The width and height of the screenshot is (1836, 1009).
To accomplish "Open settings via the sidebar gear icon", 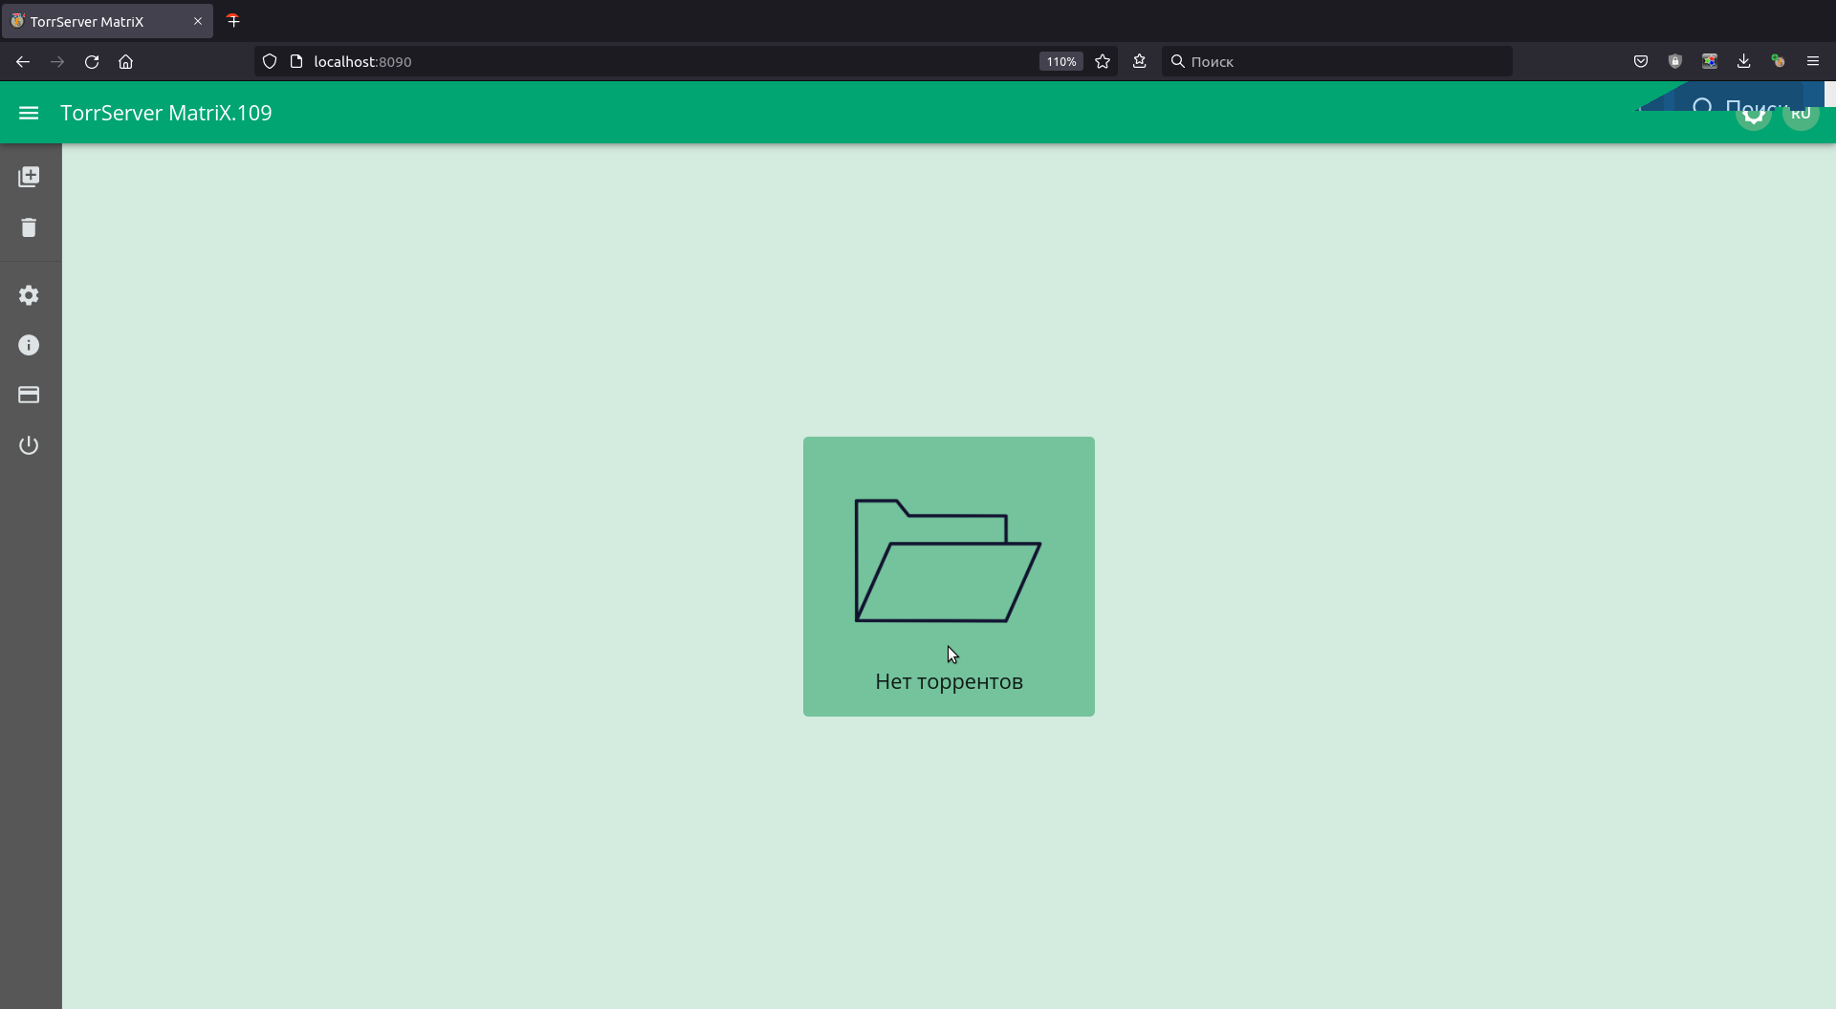I will (x=29, y=295).
